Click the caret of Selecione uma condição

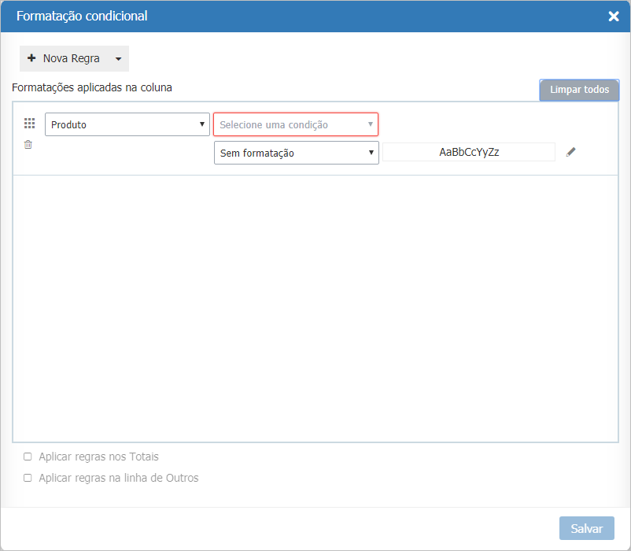[370, 124]
